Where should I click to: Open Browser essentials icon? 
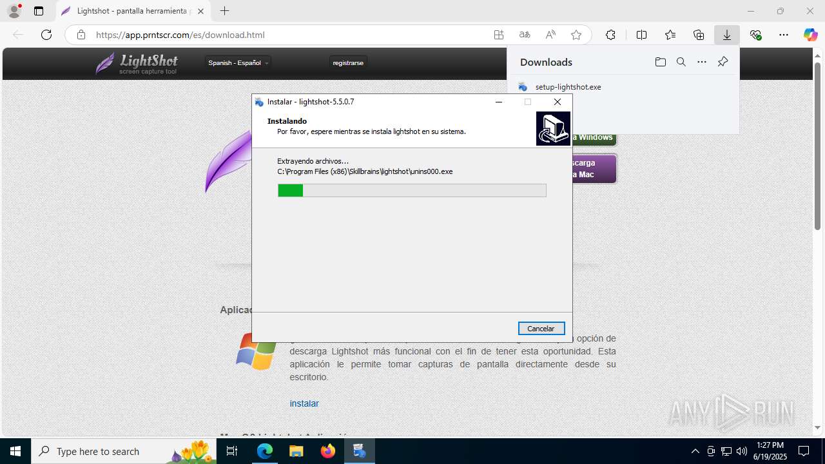755,35
